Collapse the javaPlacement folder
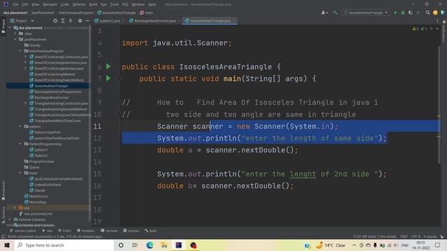 [x=15, y=39]
